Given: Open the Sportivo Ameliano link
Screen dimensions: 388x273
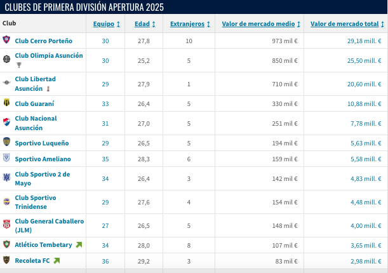Looking at the screenshot, I should (43, 159).
